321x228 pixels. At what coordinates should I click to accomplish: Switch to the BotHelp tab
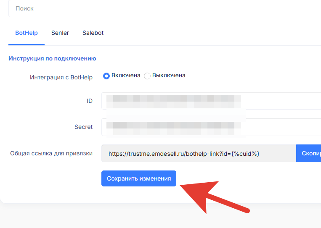click(27, 33)
